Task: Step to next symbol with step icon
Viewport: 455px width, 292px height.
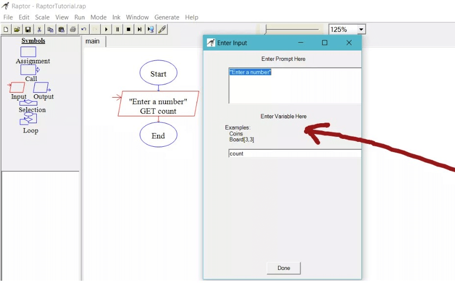Action: 139,29
